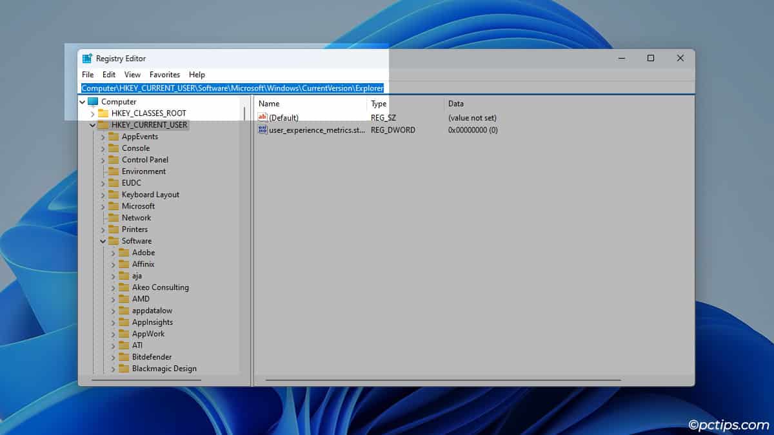Expand the AppWork key
Screen dimensions: 774x435
114,334
